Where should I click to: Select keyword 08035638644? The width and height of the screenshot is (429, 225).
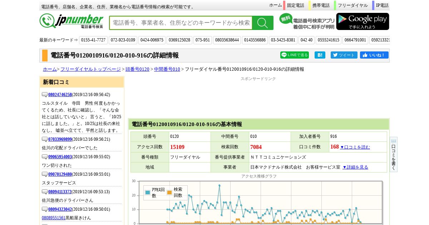[x=227, y=40]
